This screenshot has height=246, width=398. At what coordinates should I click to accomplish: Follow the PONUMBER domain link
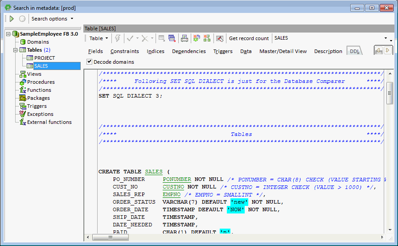point(177,180)
